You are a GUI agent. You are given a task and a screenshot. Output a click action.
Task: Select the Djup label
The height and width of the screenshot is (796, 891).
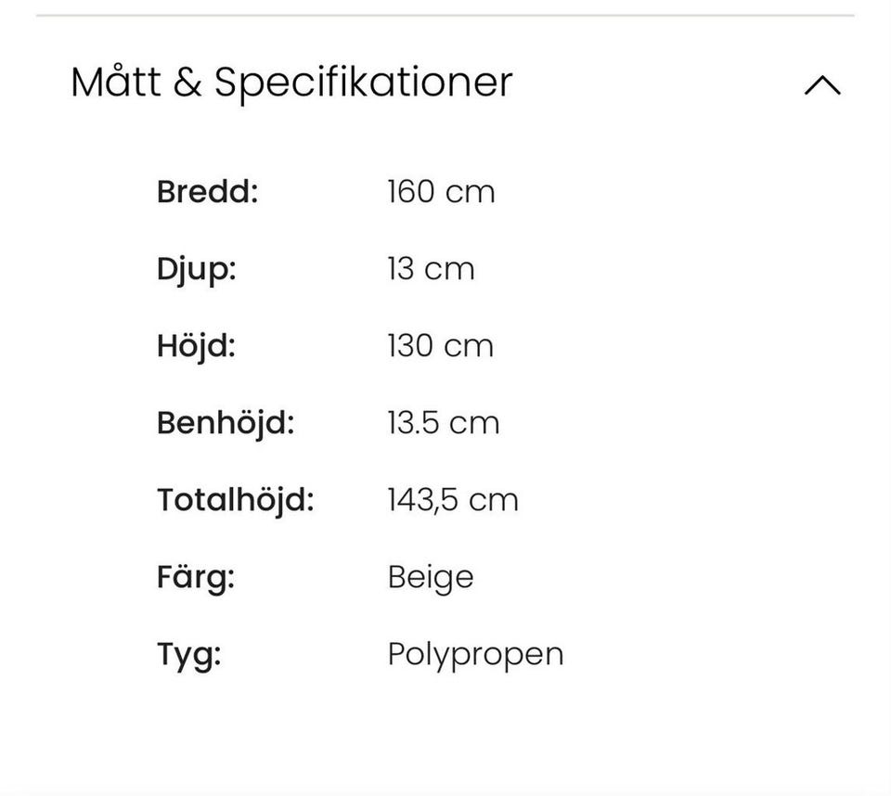pos(196,269)
